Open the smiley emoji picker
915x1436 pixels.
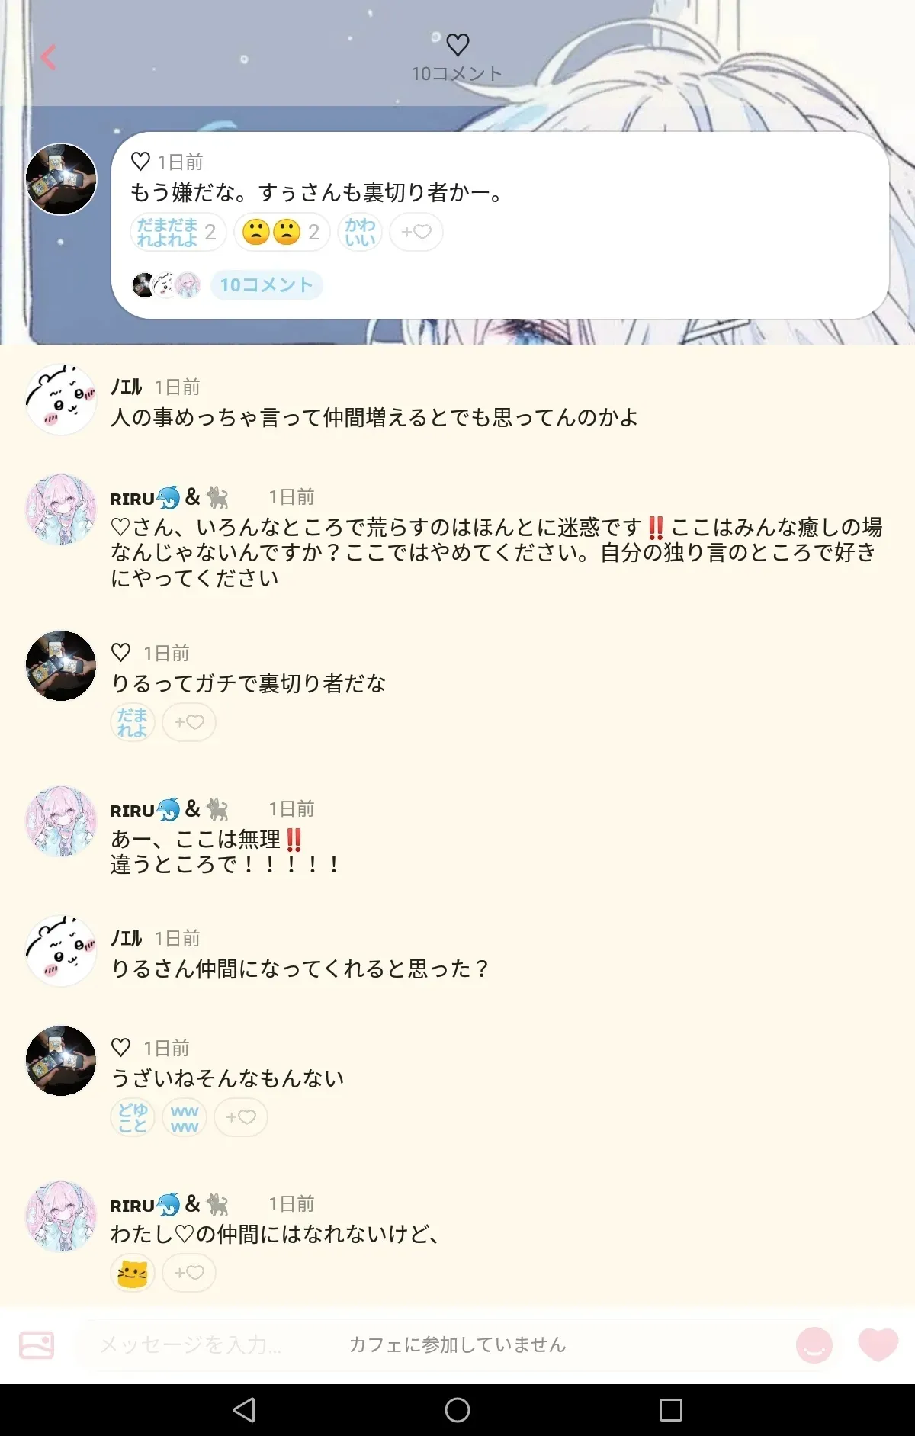point(814,1344)
